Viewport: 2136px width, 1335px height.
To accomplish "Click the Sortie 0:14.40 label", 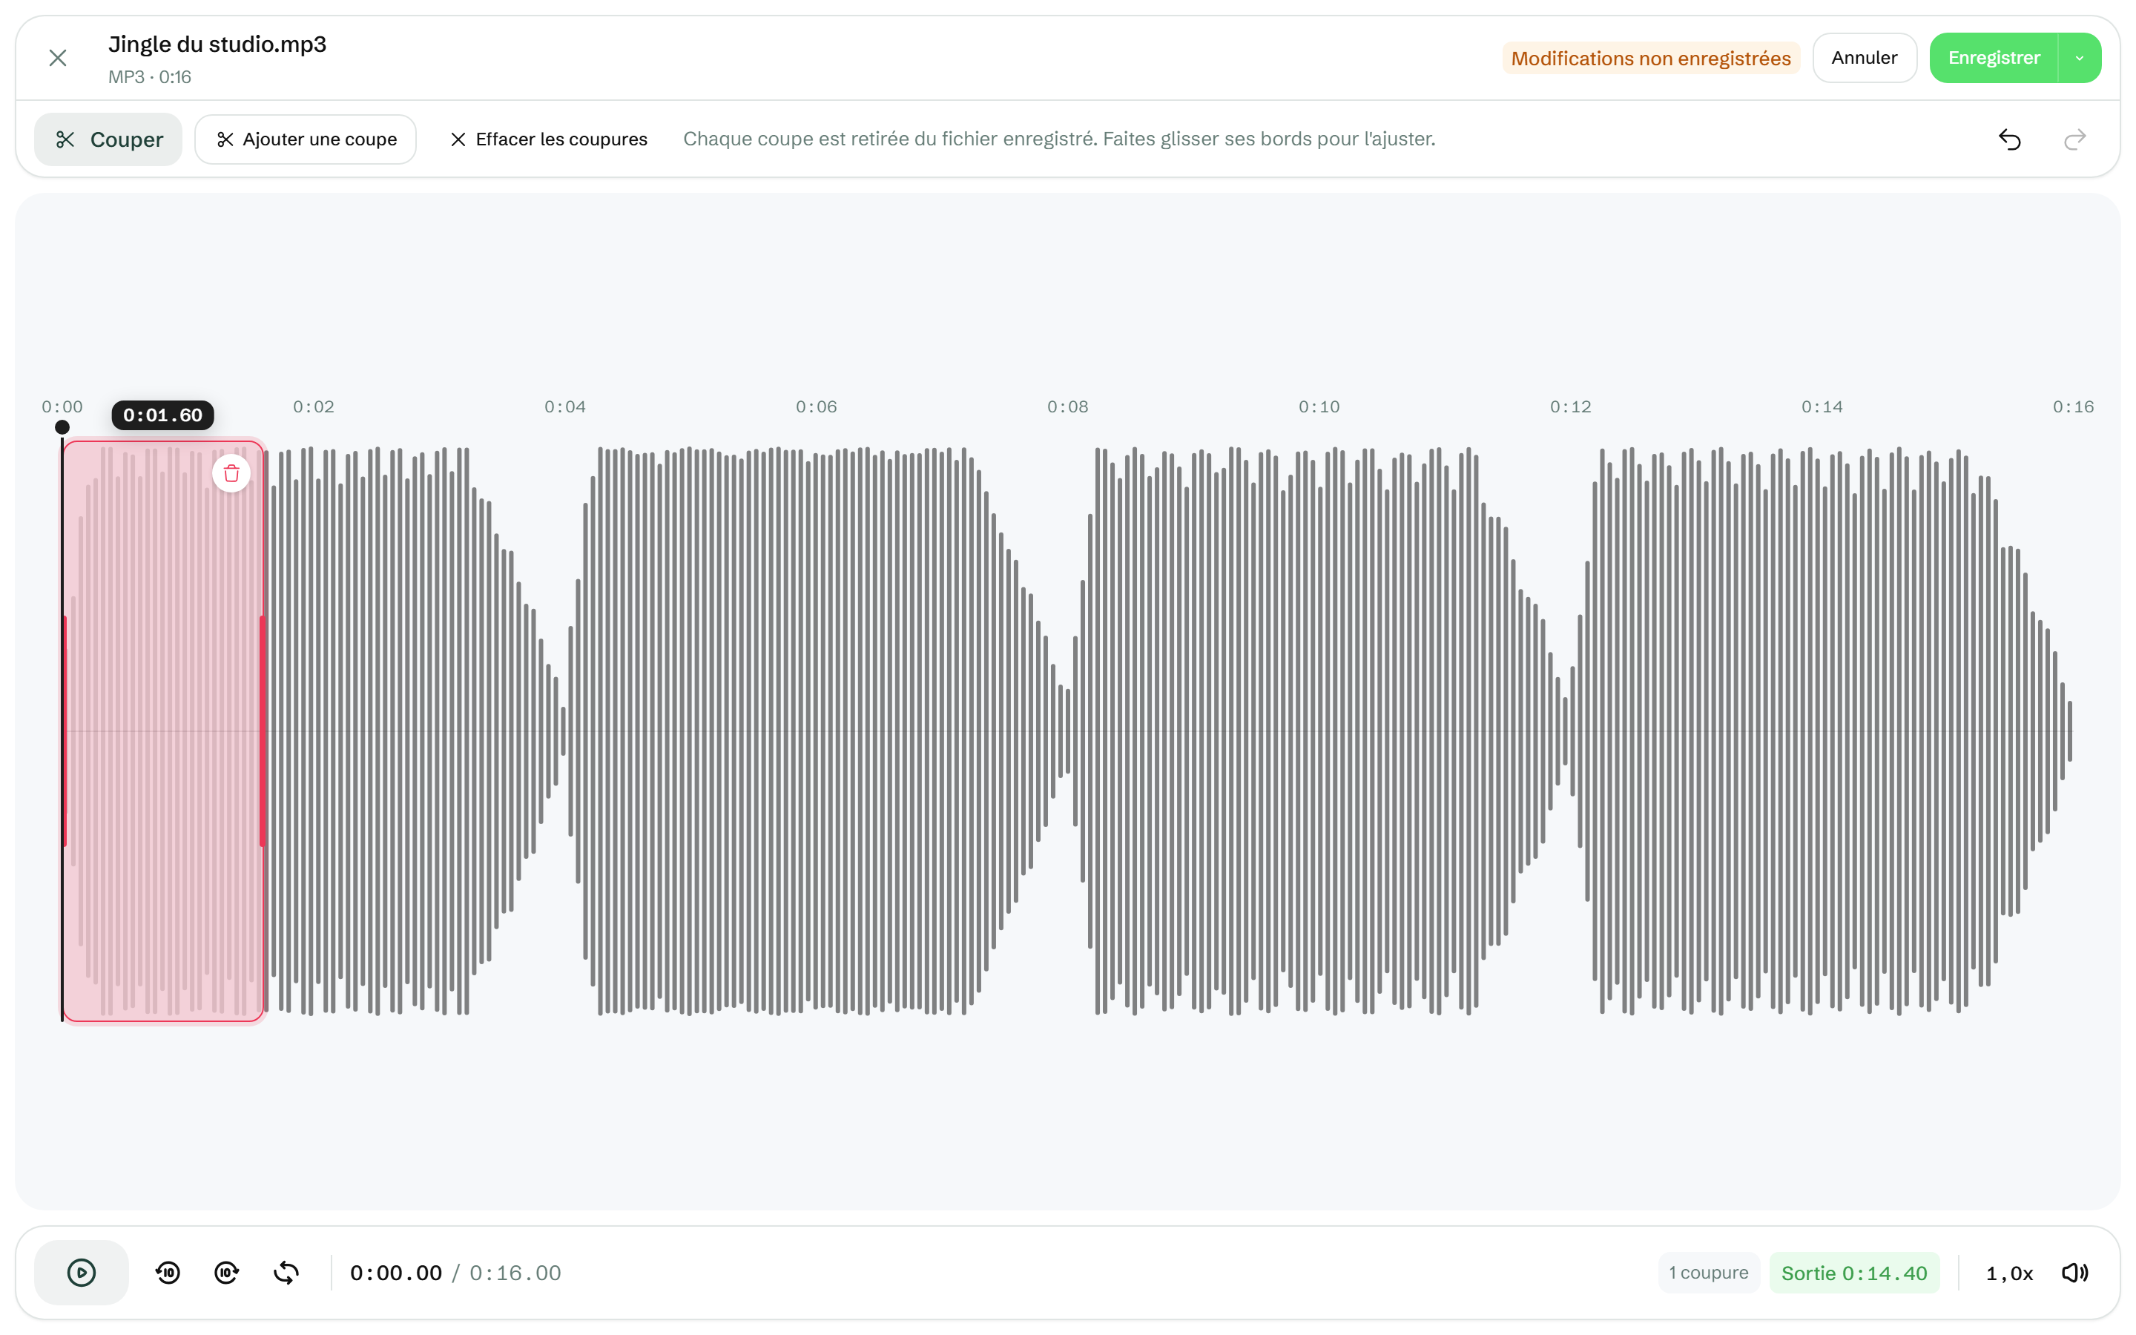I will click(x=1853, y=1272).
